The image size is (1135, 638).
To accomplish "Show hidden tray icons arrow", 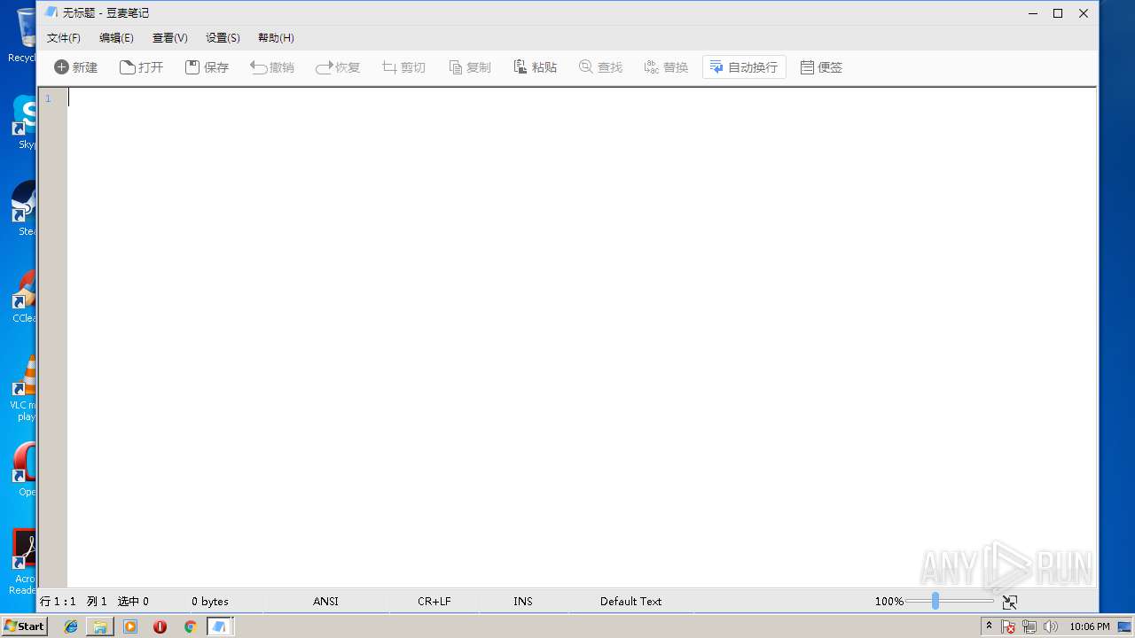I will coord(989,626).
